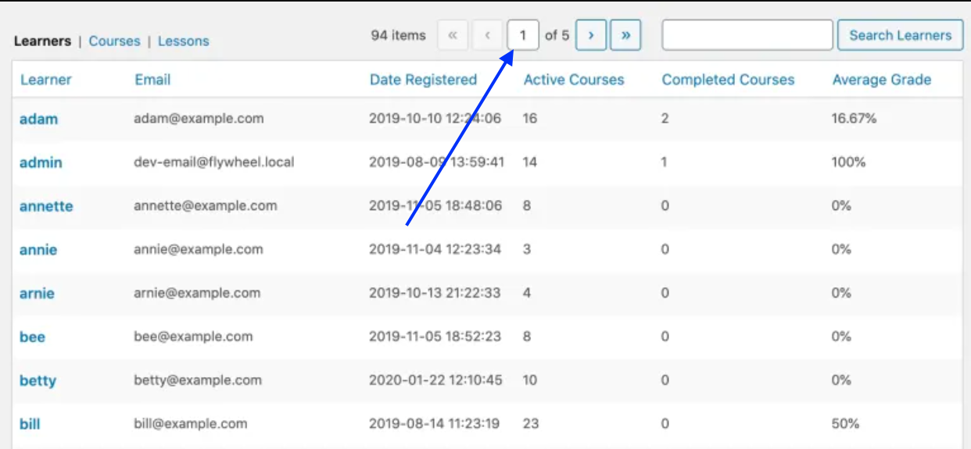Viewport: 971px width, 449px height.
Task: Sort by Date Registered column header
Action: [423, 80]
